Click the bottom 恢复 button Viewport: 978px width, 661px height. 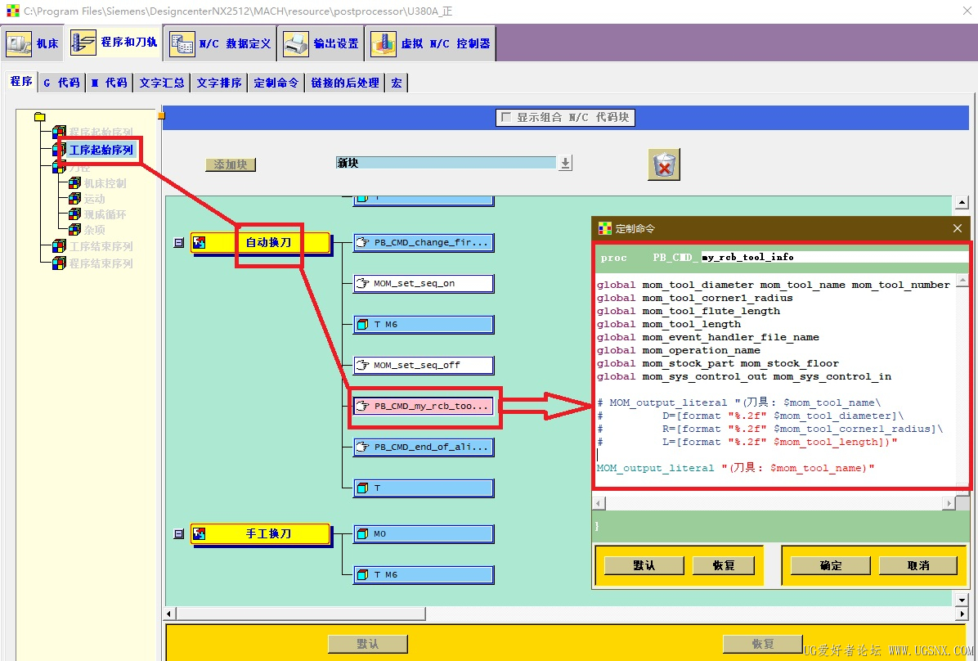click(762, 644)
